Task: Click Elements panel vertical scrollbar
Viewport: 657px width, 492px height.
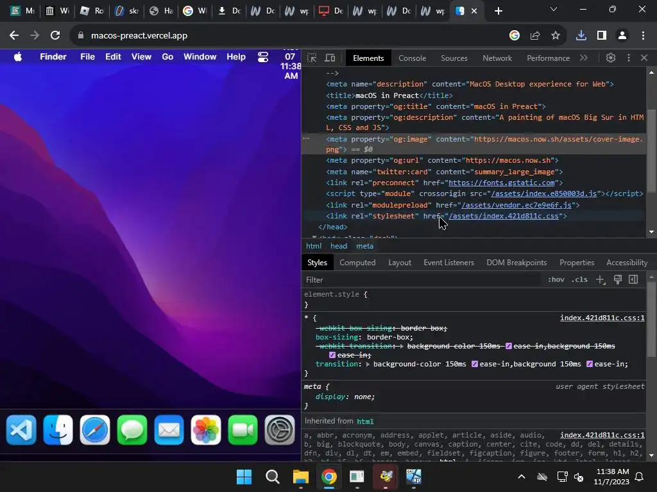Action: tap(651, 152)
